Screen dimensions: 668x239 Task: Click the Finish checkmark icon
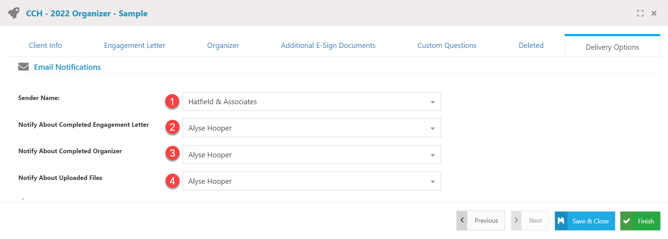point(627,221)
